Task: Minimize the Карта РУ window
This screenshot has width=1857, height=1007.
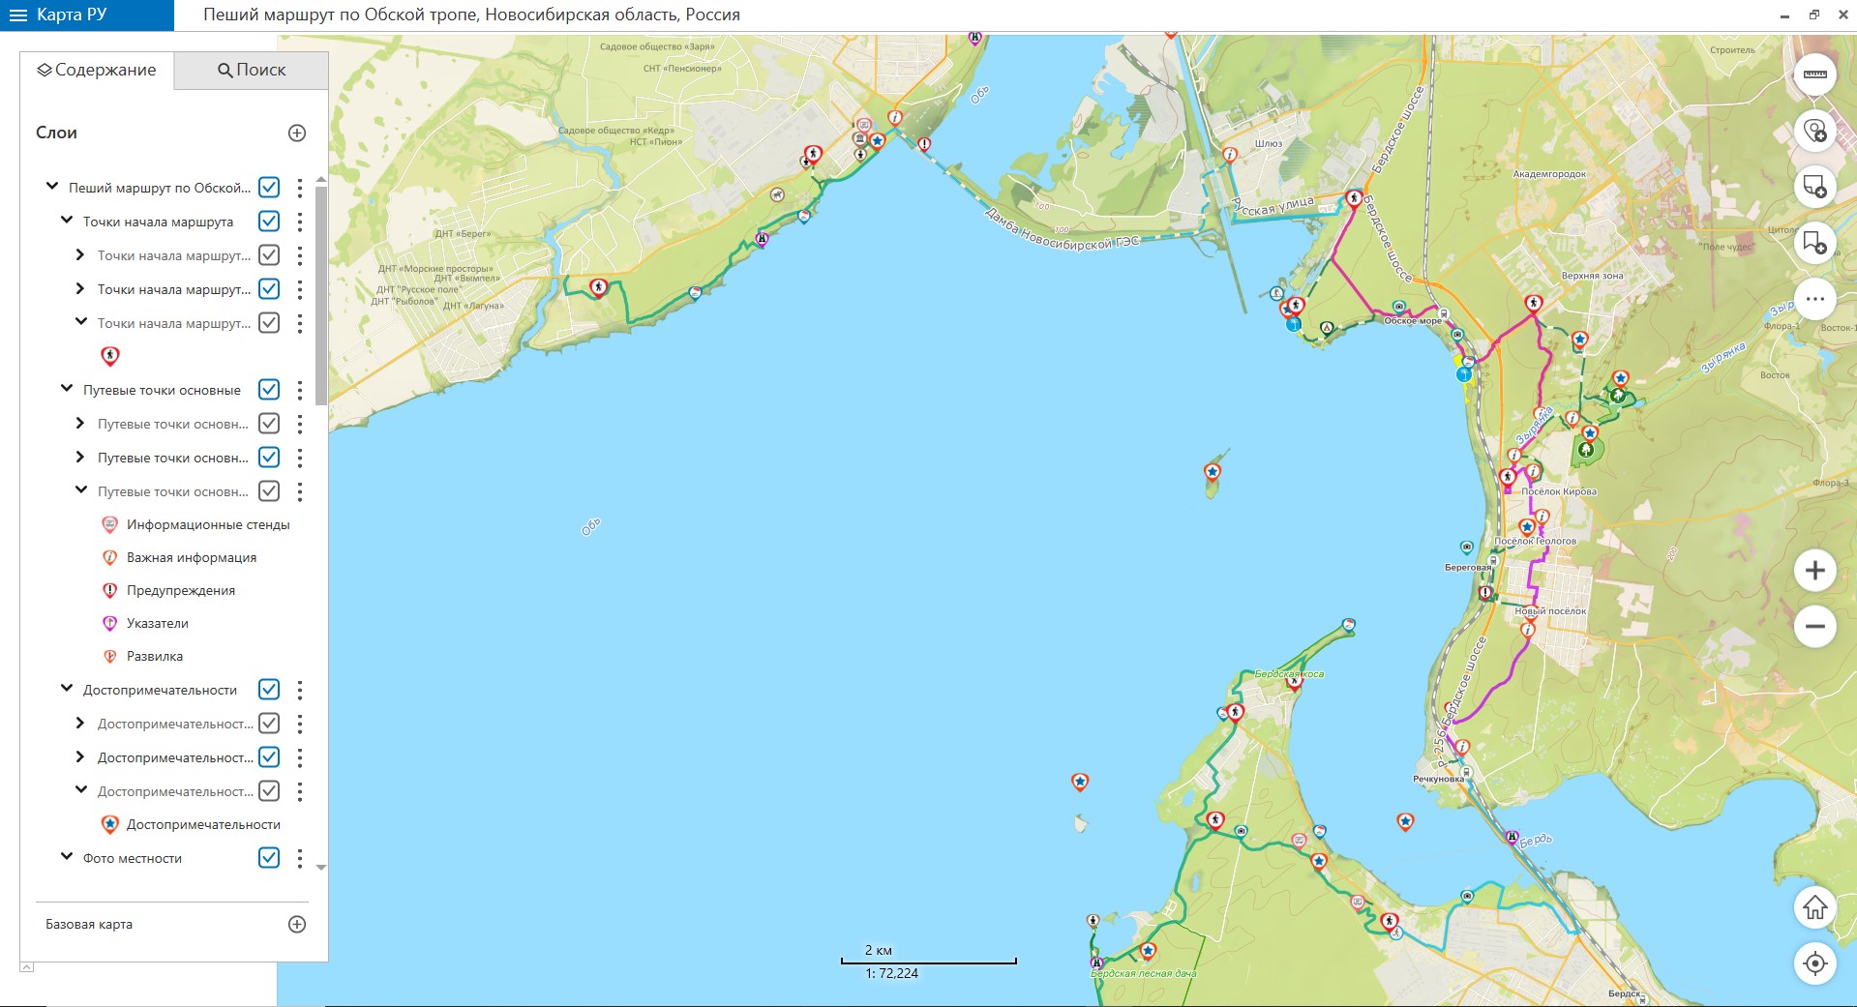Action: 1784,15
